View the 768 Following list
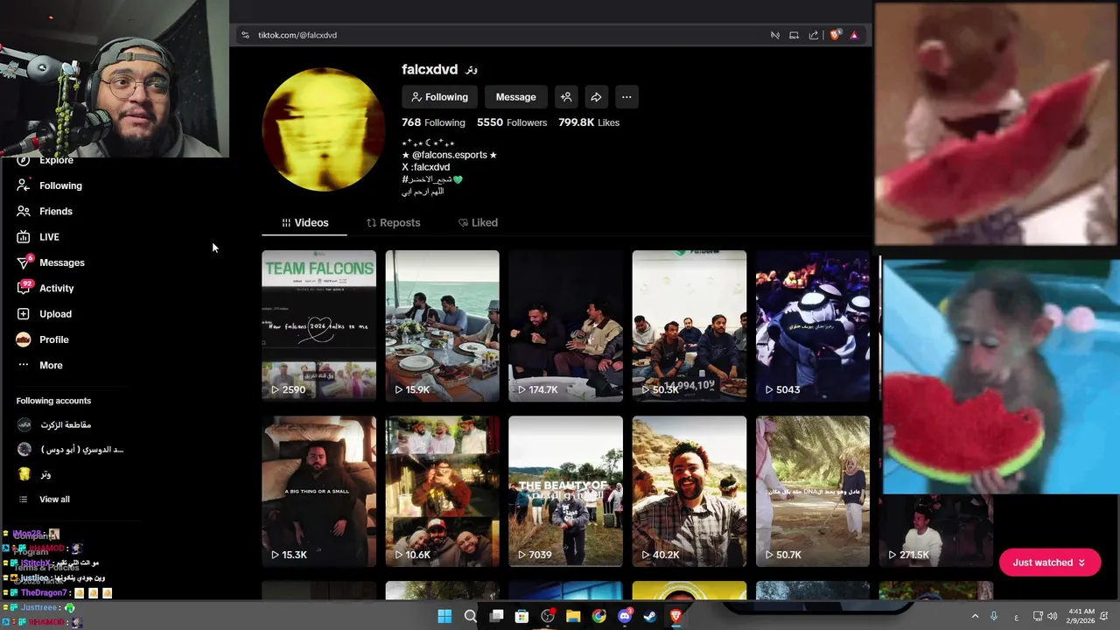The image size is (1120, 630). [x=433, y=122]
